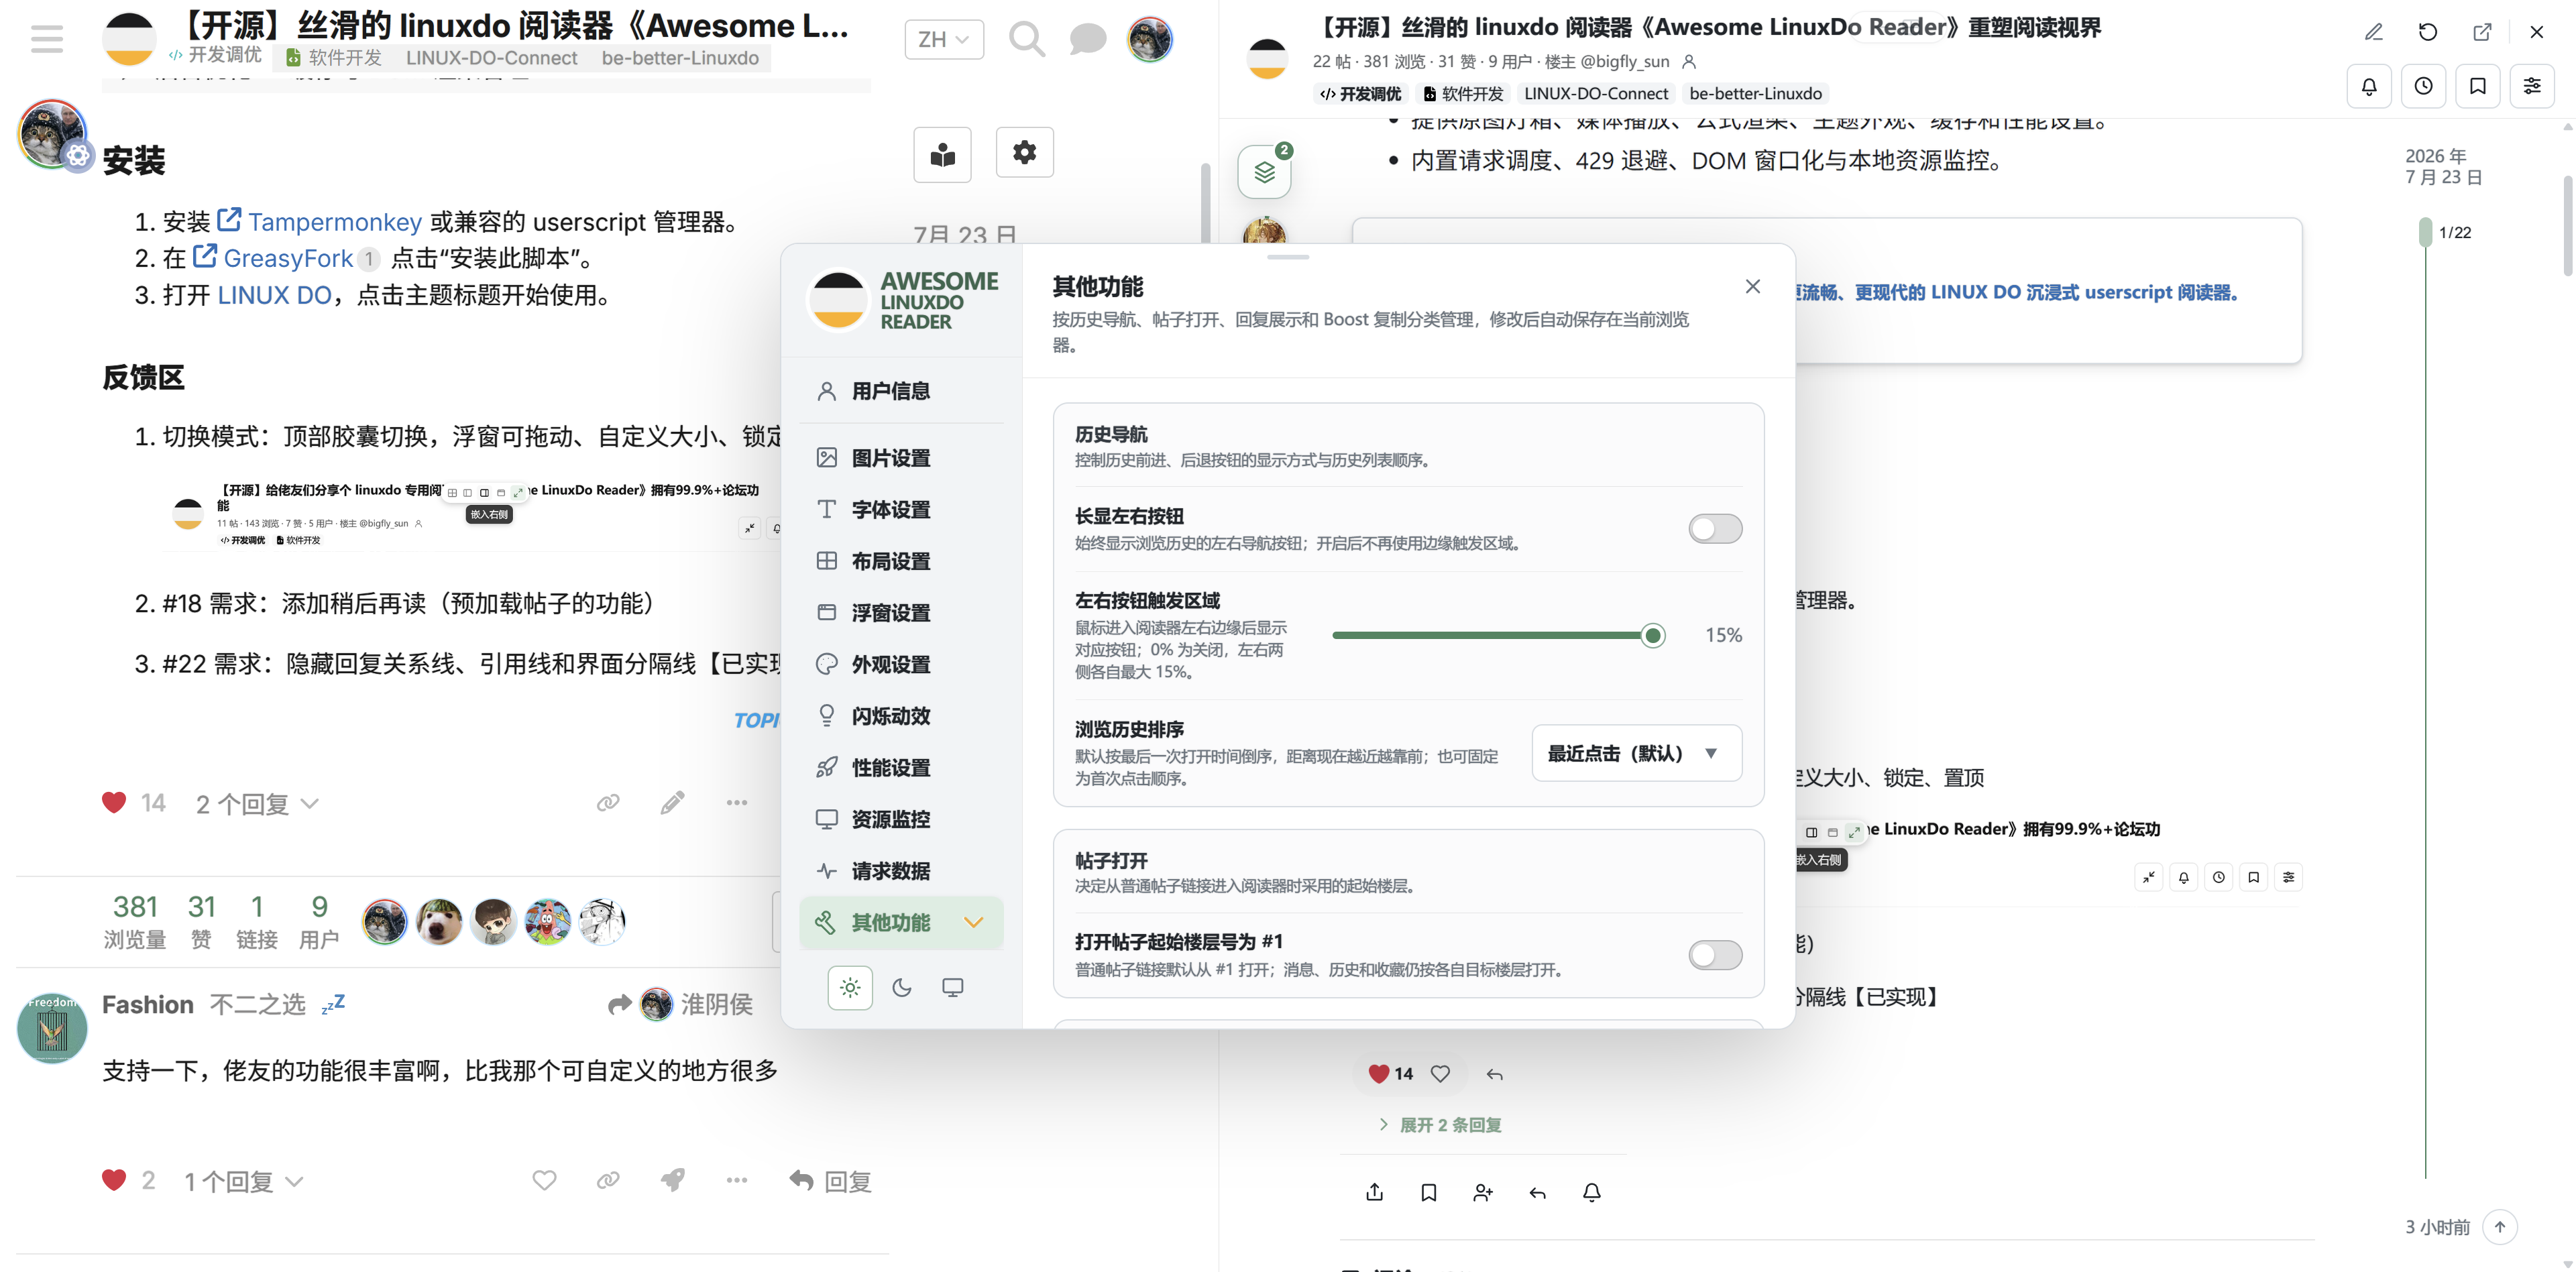Click the LINUX-DO-Connect tag in forum header
Viewport: 2576px width, 1272px height.
[x=491, y=58]
